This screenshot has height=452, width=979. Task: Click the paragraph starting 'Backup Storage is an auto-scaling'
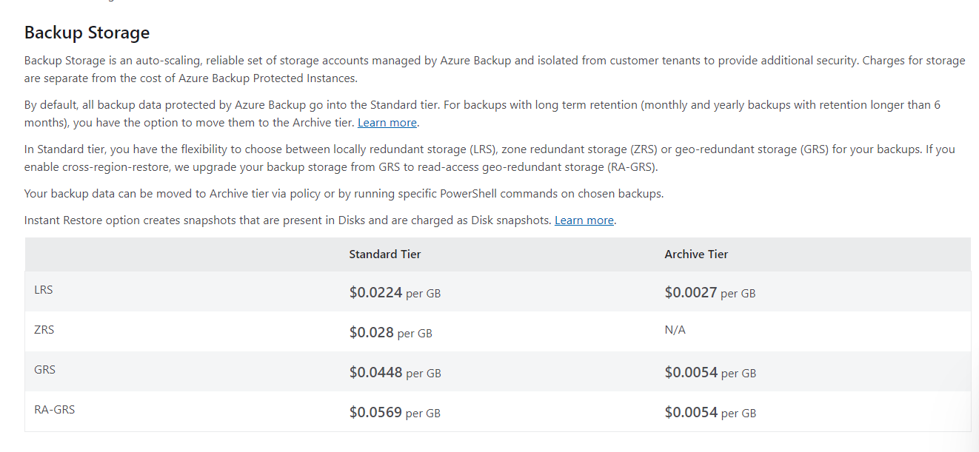click(495, 70)
